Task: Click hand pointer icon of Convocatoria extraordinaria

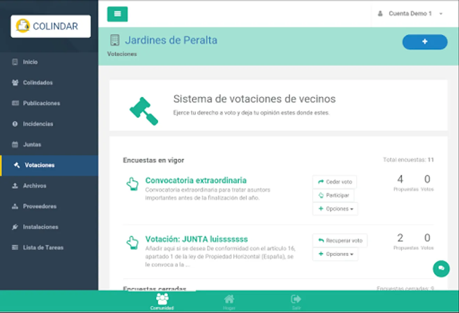Action: click(x=132, y=184)
